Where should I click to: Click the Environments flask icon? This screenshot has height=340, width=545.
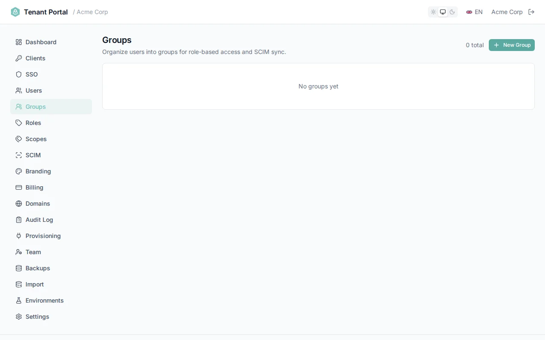[19, 300]
